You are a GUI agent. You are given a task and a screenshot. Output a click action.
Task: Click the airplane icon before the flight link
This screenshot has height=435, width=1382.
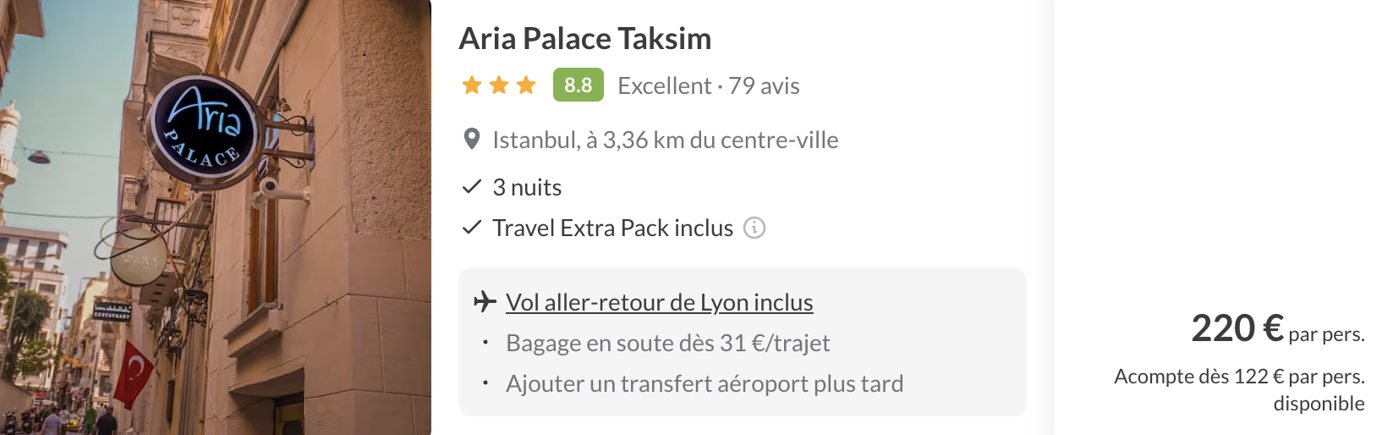[x=485, y=301]
